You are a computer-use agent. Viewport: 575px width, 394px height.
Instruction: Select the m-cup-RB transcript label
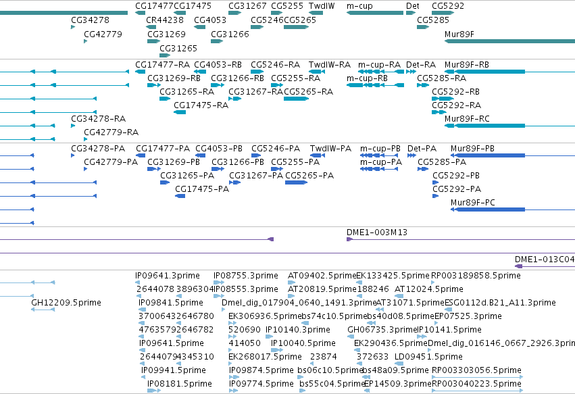367,78
